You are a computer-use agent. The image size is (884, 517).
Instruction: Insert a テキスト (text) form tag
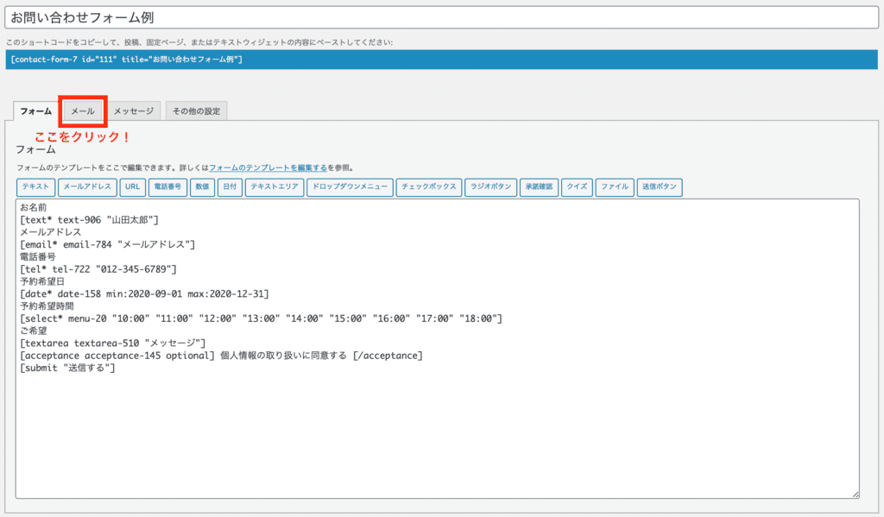pyautogui.click(x=35, y=186)
